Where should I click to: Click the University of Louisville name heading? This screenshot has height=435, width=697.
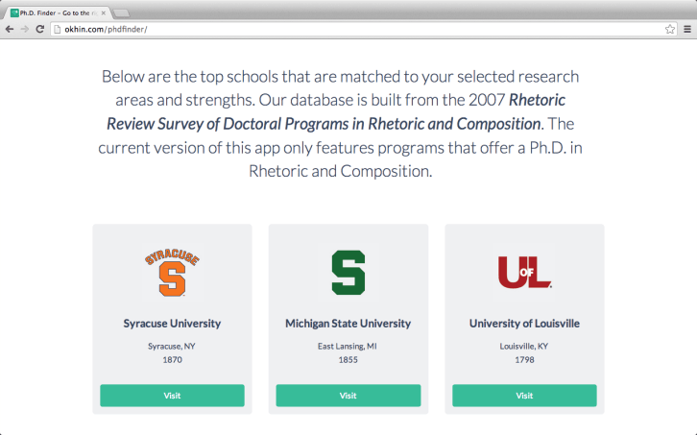(524, 324)
